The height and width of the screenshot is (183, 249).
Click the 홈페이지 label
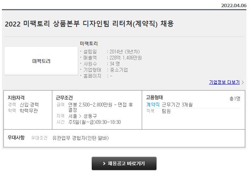click(x=92, y=76)
